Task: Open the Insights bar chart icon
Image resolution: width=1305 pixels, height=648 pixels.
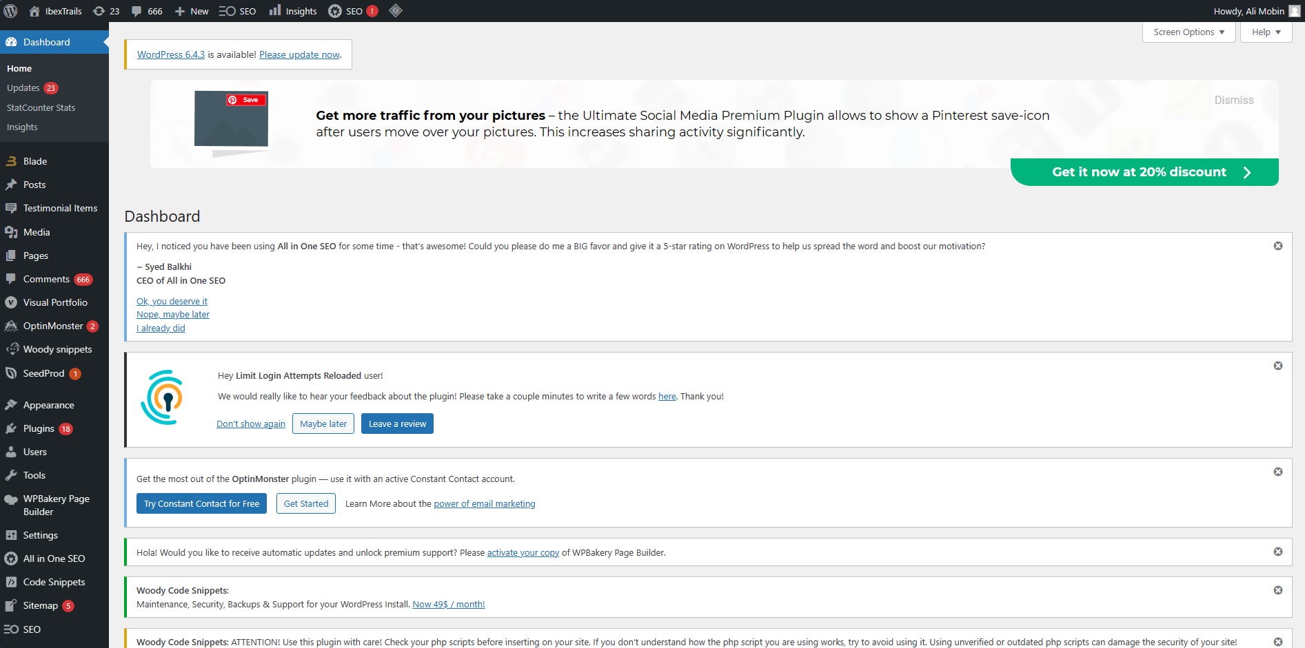Action: tap(275, 10)
